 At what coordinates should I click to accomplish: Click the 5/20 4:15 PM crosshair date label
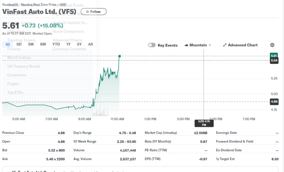coord(204,123)
